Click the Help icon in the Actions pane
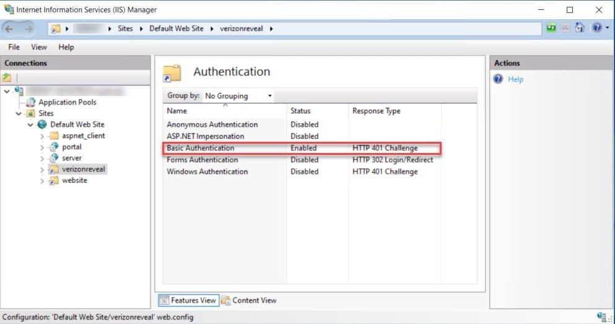 point(498,79)
